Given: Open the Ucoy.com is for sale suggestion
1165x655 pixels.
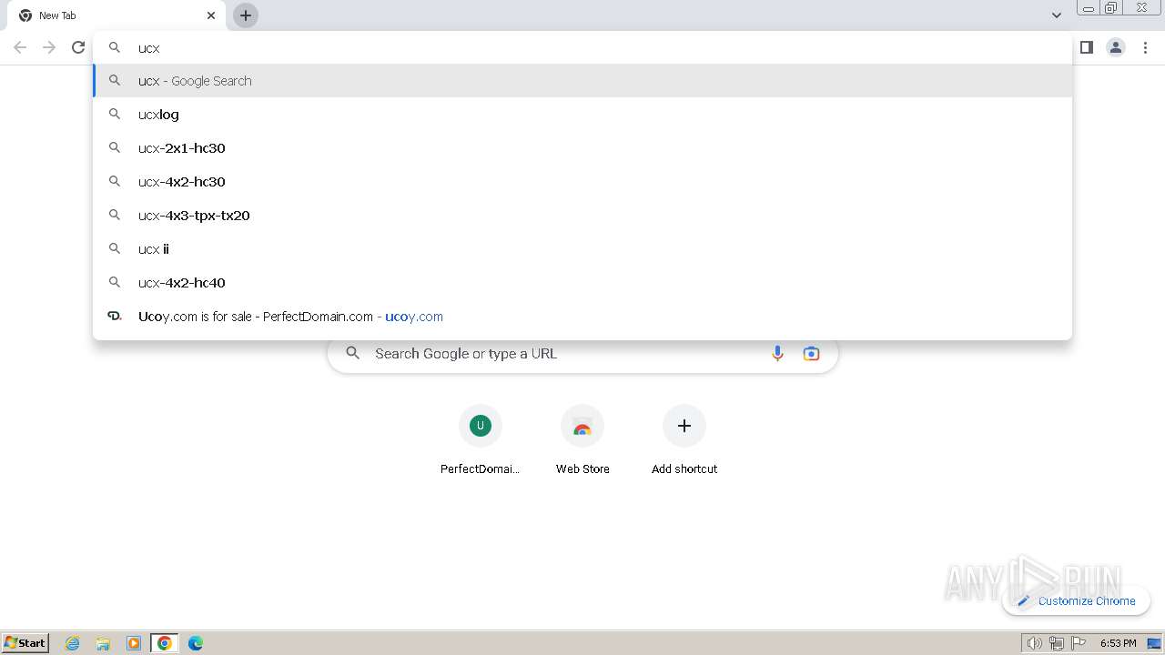Looking at the screenshot, I should pos(582,317).
